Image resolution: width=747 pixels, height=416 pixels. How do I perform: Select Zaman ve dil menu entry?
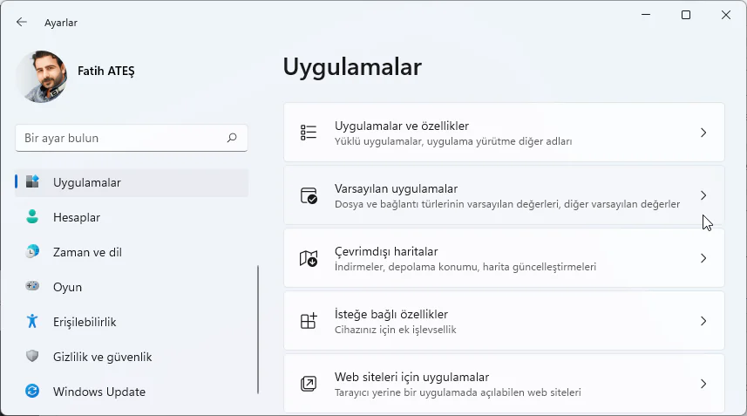click(87, 252)
